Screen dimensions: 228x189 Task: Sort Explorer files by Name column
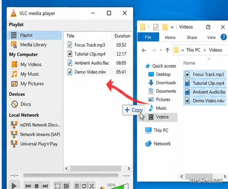tap(189, 63)
